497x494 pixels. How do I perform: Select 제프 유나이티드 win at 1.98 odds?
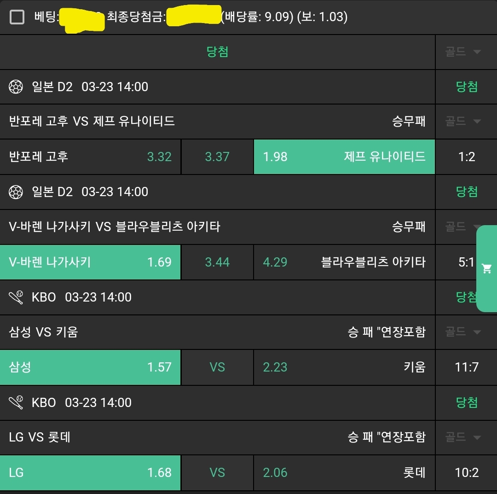344,157
